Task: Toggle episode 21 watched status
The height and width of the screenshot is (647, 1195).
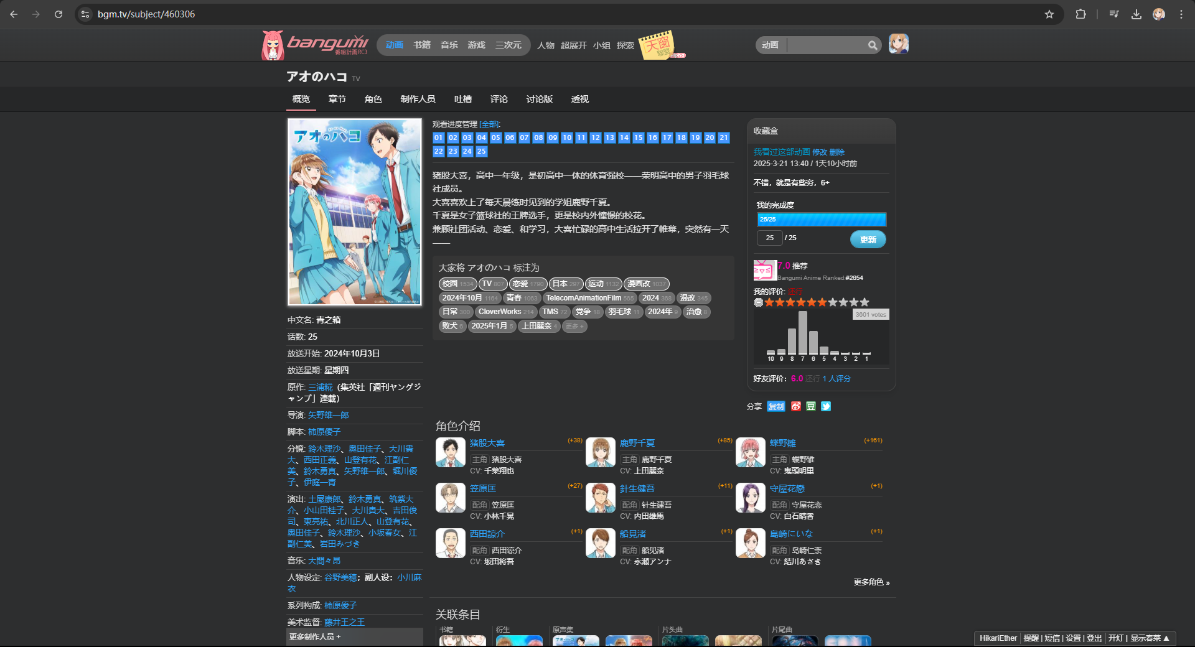Action: (x=724, y=137)
